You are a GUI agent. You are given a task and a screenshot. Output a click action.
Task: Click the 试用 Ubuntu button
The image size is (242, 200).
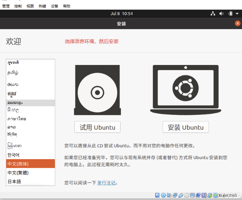[x=97, y=127]
